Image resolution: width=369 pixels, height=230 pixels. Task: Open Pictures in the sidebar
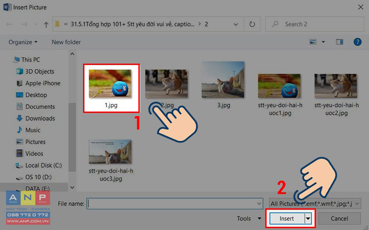pos(30,142)
